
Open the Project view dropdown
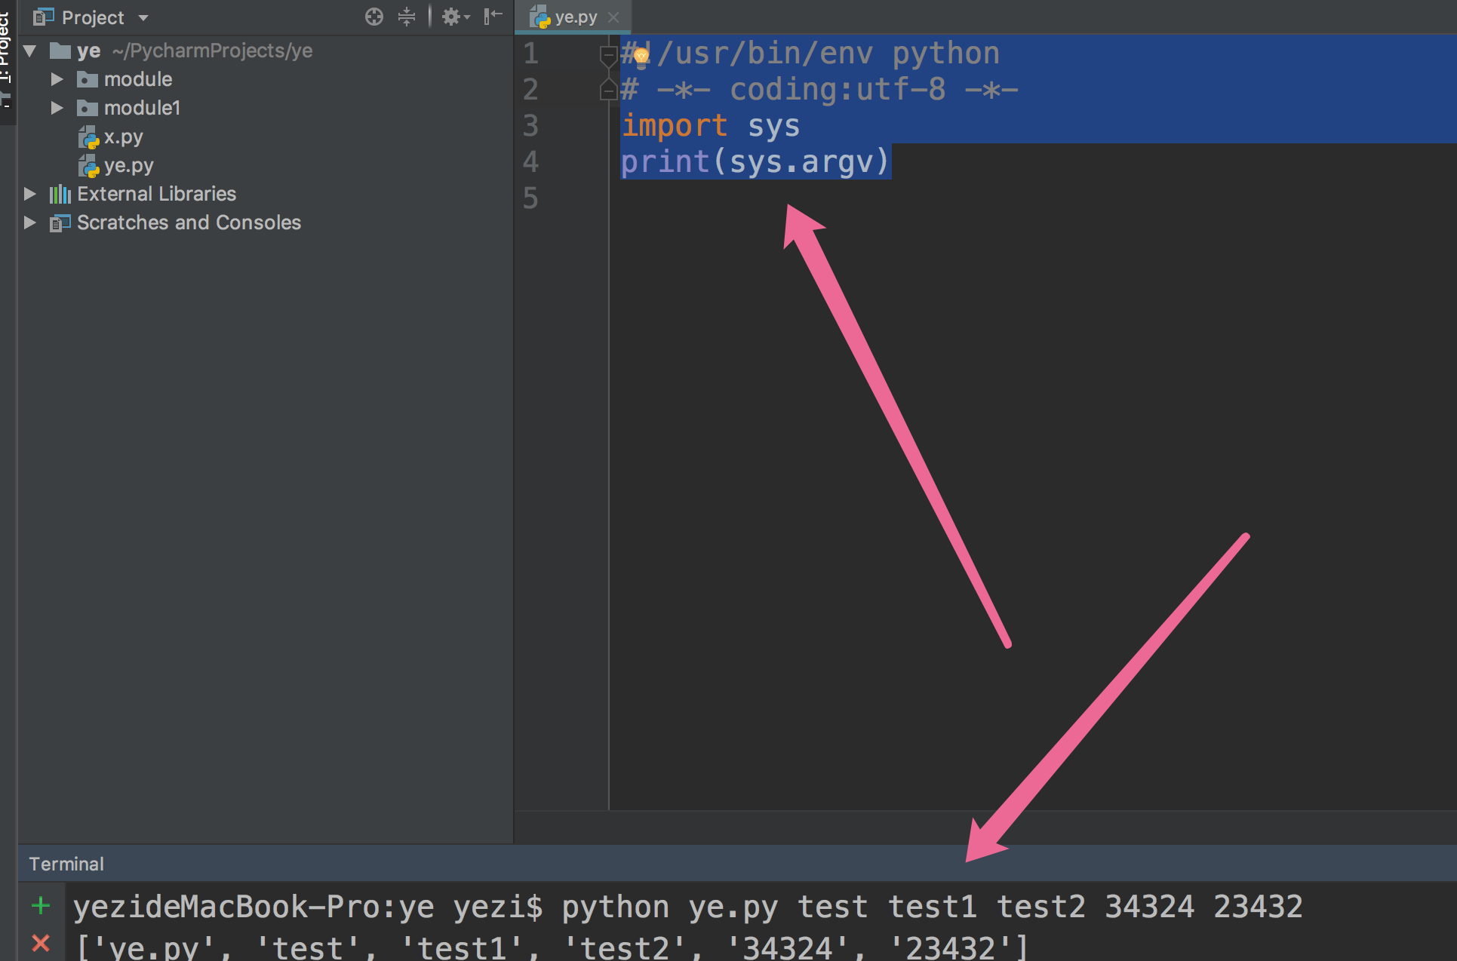point(143,17)
